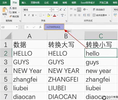Click the select-all corner triangle

(x=8, y=36)
